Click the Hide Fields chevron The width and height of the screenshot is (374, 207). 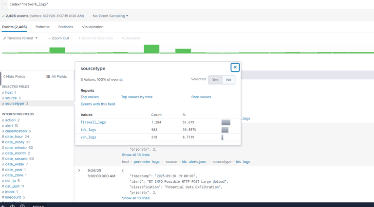(4, 76)
